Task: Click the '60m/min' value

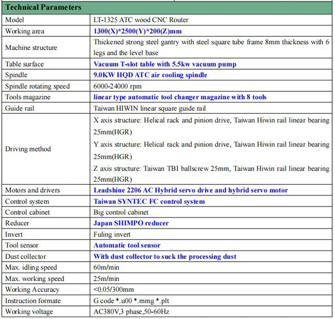Action: (x=106, y=267)
